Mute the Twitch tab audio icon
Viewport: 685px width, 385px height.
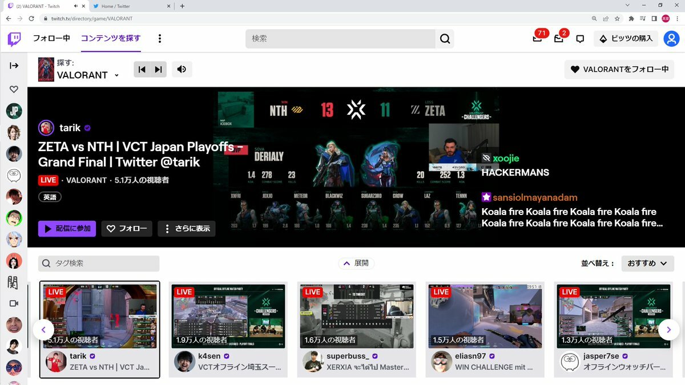coord(76,6)
